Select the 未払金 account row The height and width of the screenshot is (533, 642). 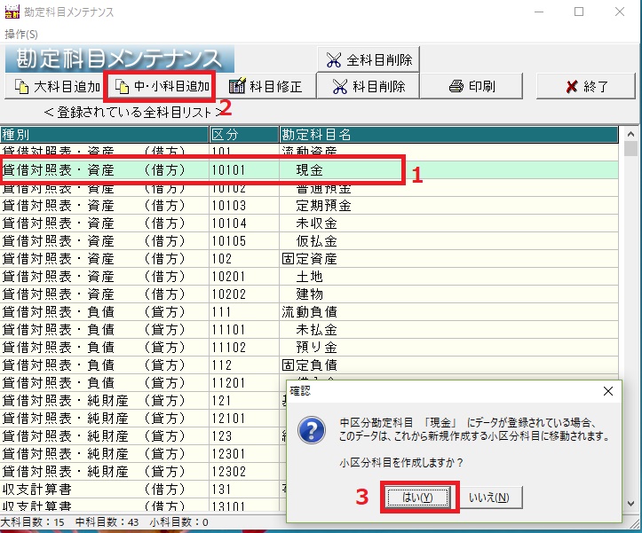(x=309, y=330)
